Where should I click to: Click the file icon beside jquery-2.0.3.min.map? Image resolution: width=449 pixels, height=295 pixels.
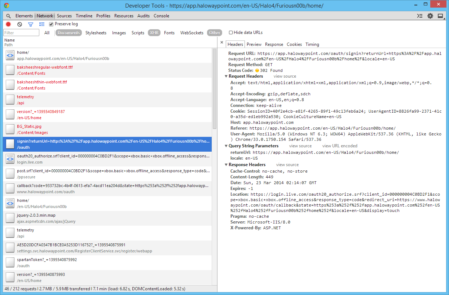(10, 218)
